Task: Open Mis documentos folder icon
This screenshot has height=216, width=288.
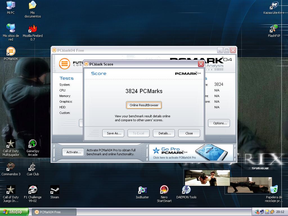Action: coord(33,9)
